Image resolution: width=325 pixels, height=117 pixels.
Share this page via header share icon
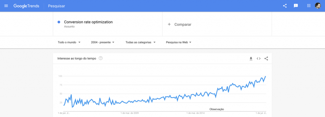(x=285, y=6)
